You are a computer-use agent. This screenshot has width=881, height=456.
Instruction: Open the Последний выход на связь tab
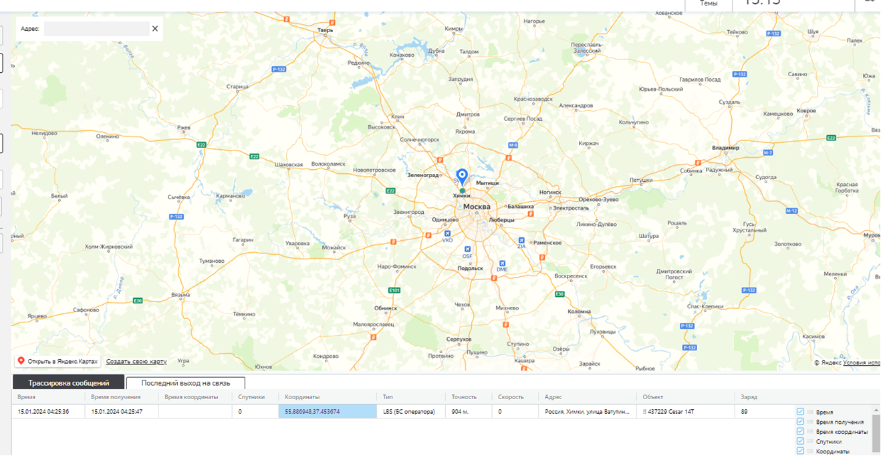186,383
